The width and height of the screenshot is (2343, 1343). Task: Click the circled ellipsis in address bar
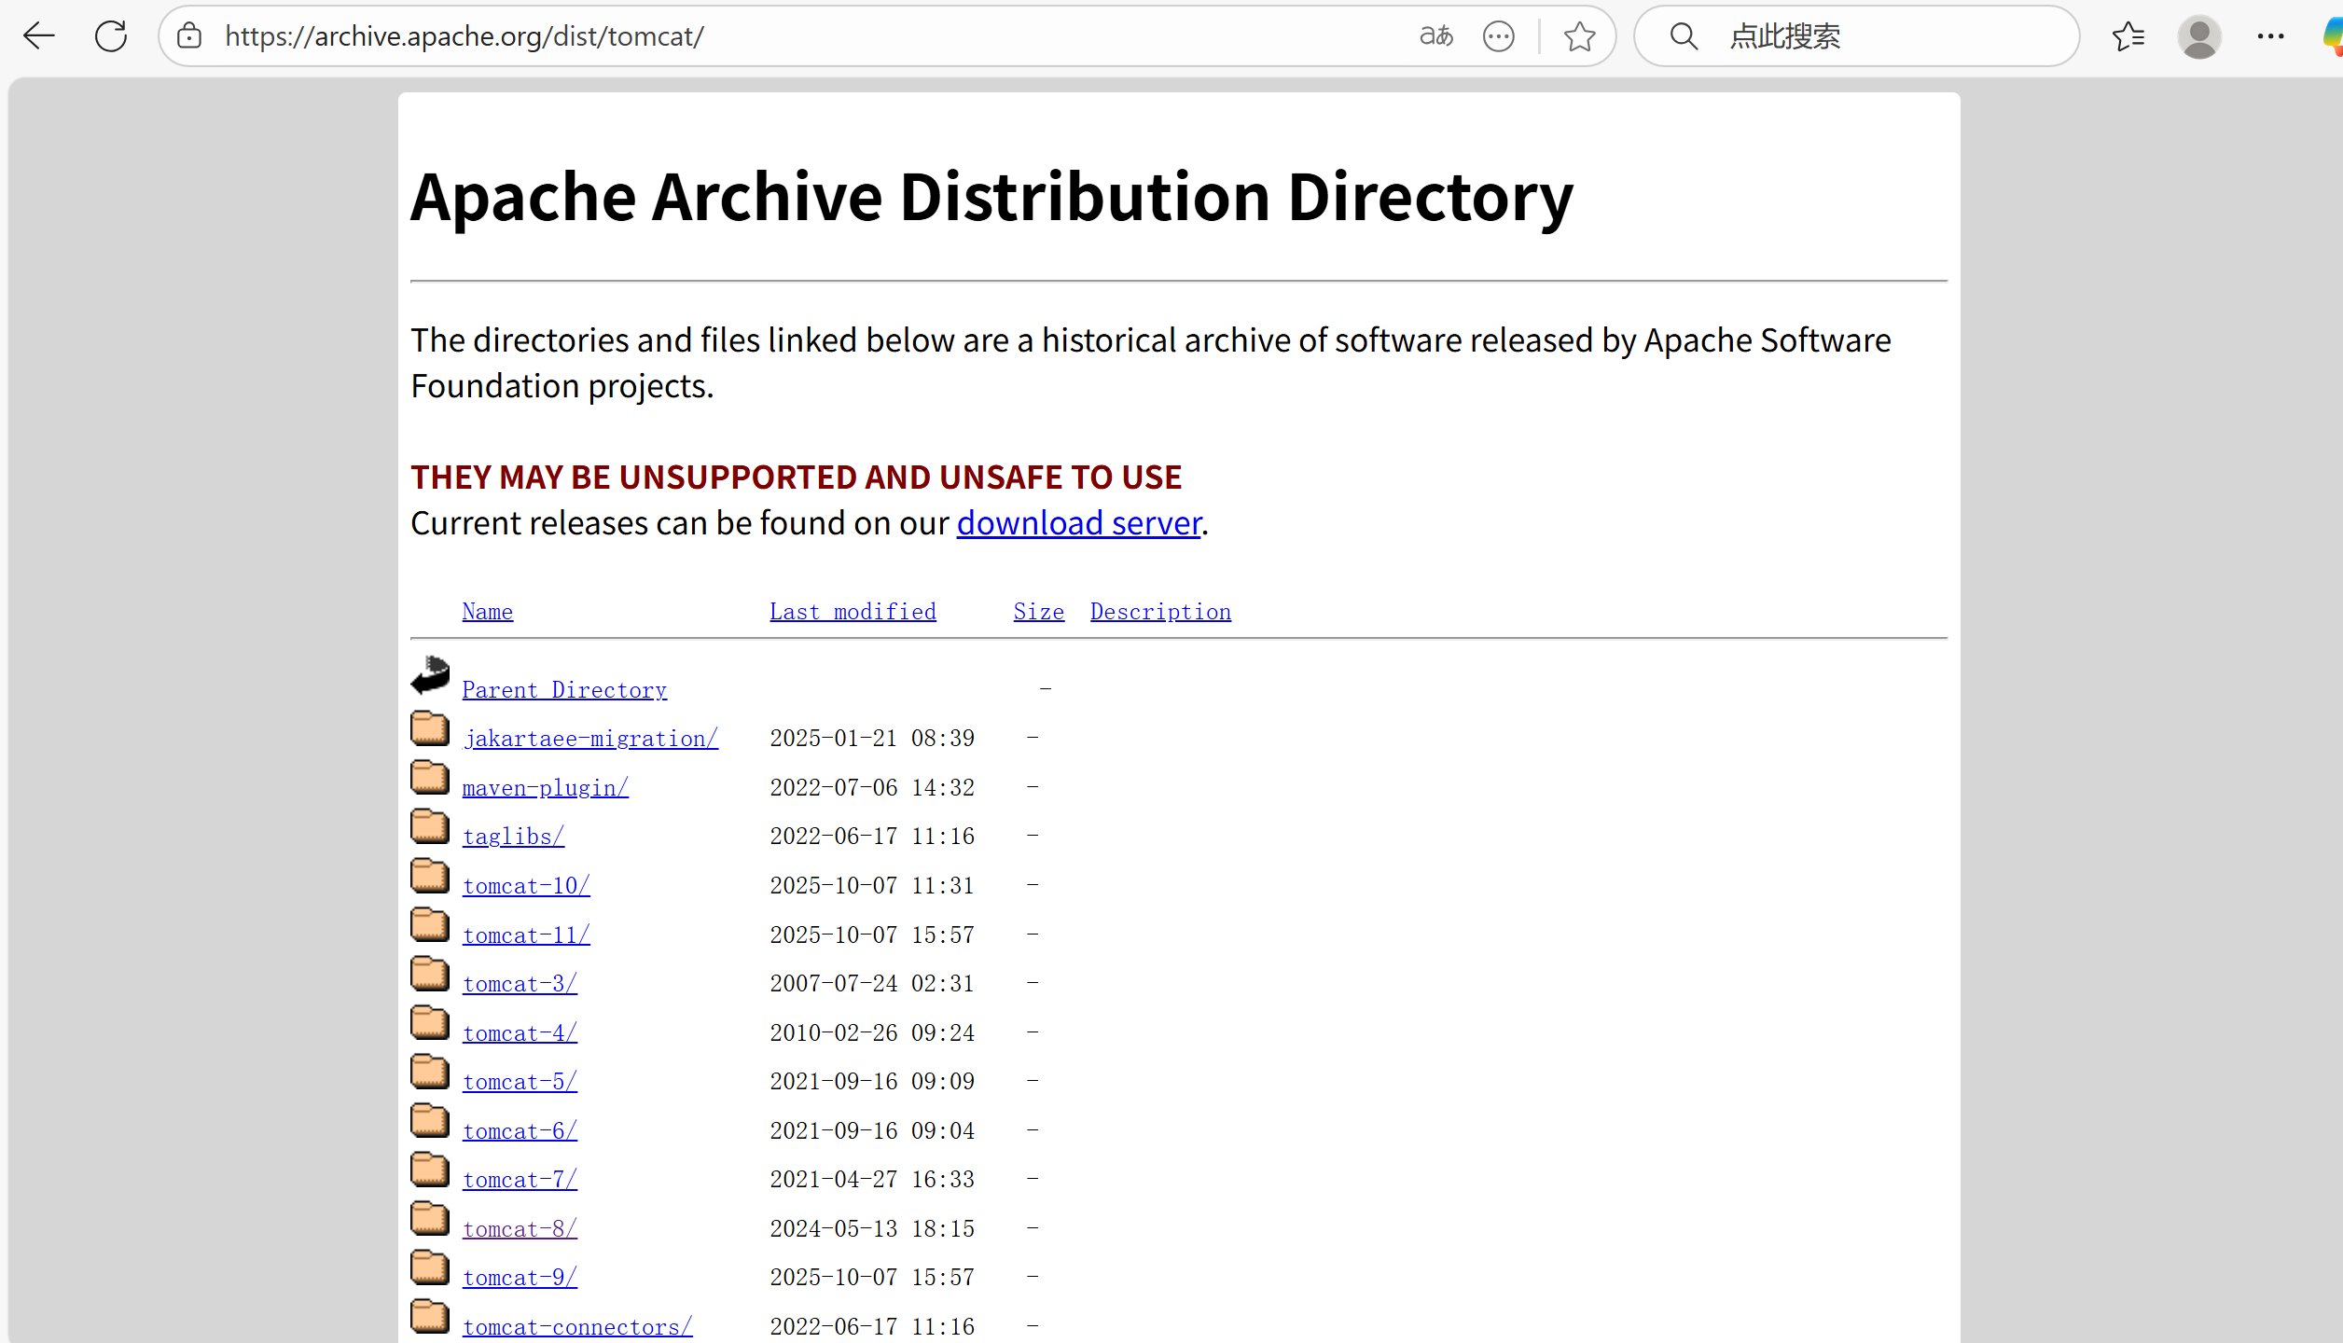tap(1498, 36)
